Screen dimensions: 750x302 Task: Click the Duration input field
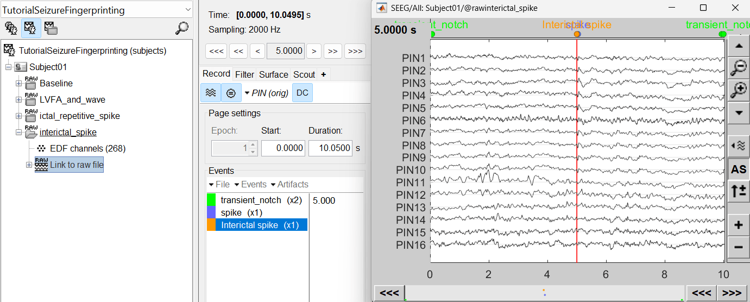[x=331, y=148]
